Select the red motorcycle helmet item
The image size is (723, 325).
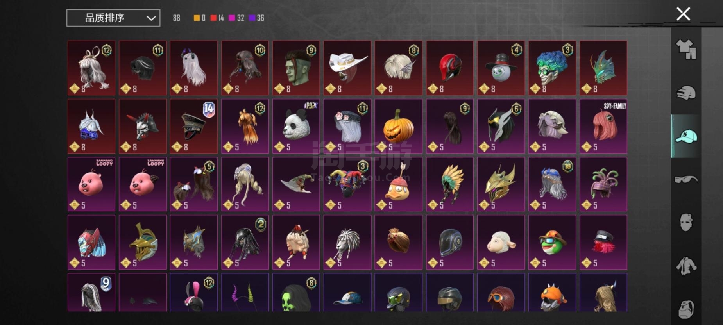(x=449, y=68)
